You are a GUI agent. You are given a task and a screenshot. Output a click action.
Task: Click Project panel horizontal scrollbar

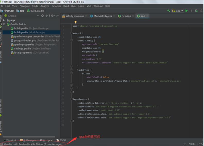point(29,137)
